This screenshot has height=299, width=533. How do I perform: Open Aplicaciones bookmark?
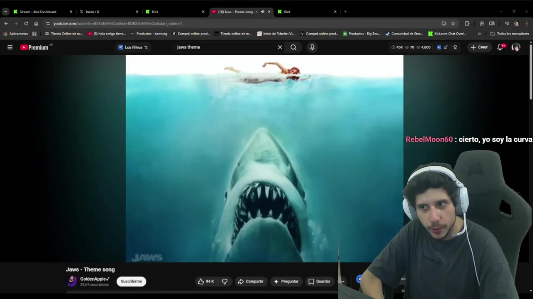[15, 34]
